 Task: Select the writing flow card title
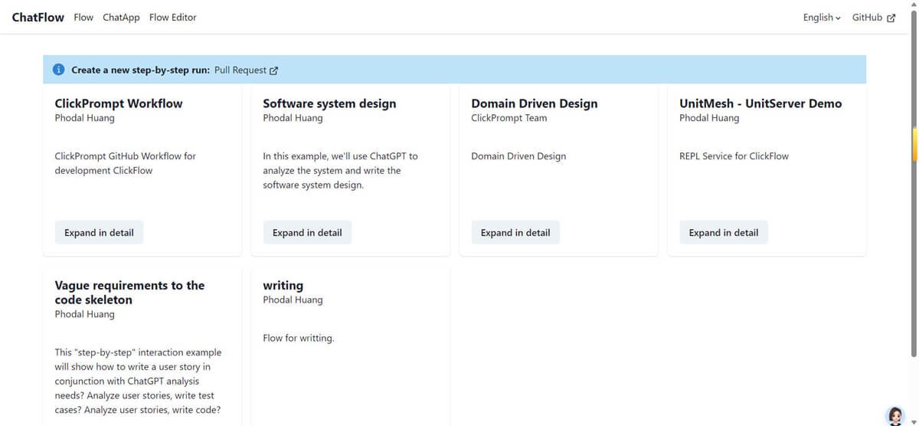(283, 286)
